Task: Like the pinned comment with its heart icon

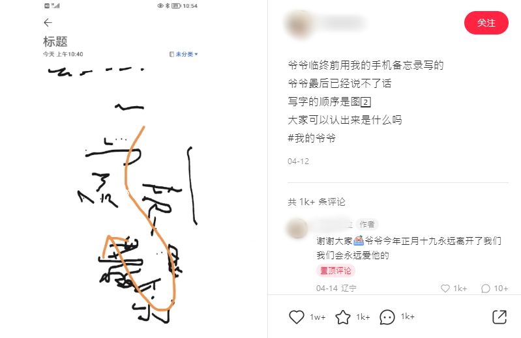Action: (x=445, y=289)
